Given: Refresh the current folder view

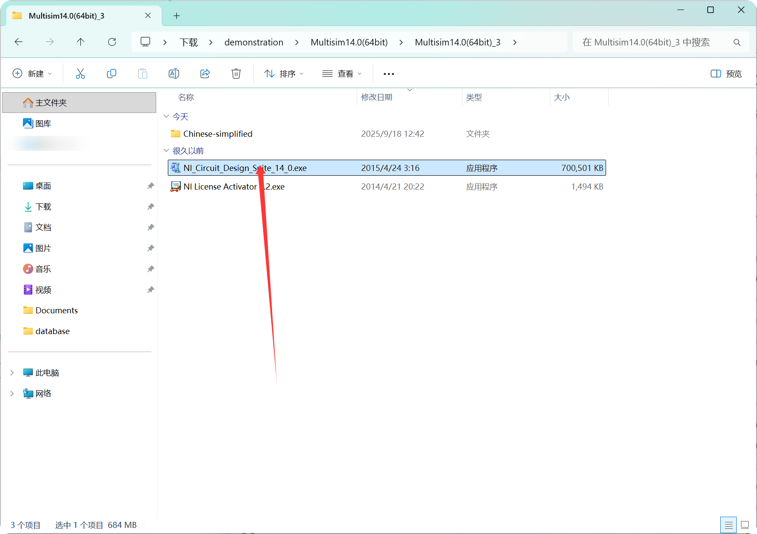Looking at the screenshot, I should [112, 42].
